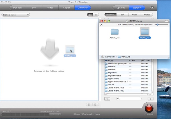Screen dimensions: 171x119
Task: Go to the Copier tab
Action: click(x=67, y=8)
